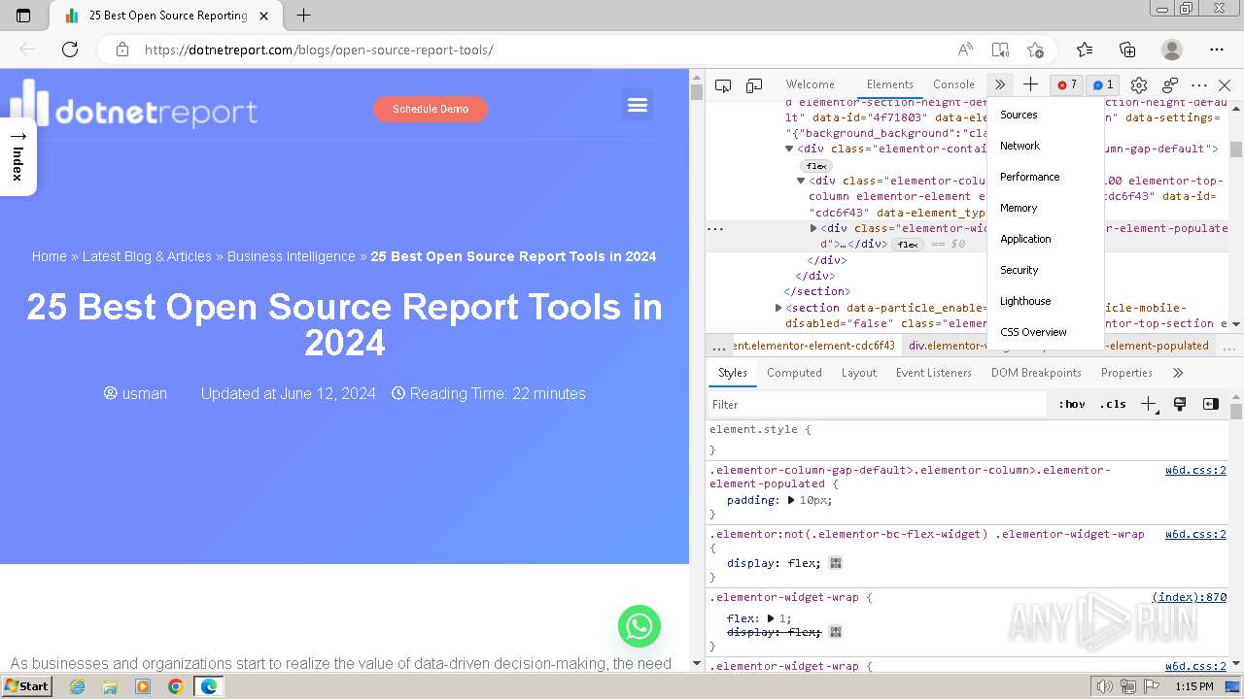
Task: Expand the flex: 1 shorthand property
Action: [x=771, y=618]
